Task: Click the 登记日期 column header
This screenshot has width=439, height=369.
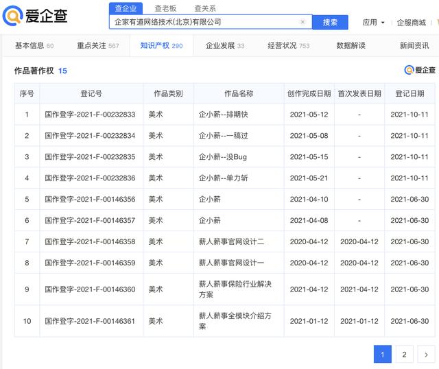Action: coord(410,93)
